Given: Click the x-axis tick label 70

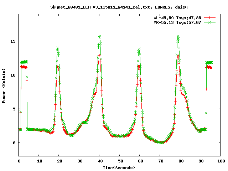Looking at the screenshot, I should [x=161, y=161].
